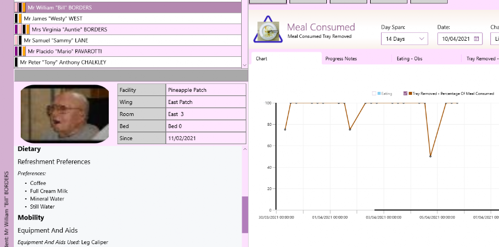The width and height of the screenshot is (499, 247).
Task: Click the resident photo of Bill Borders
Action: coord(64,114)
